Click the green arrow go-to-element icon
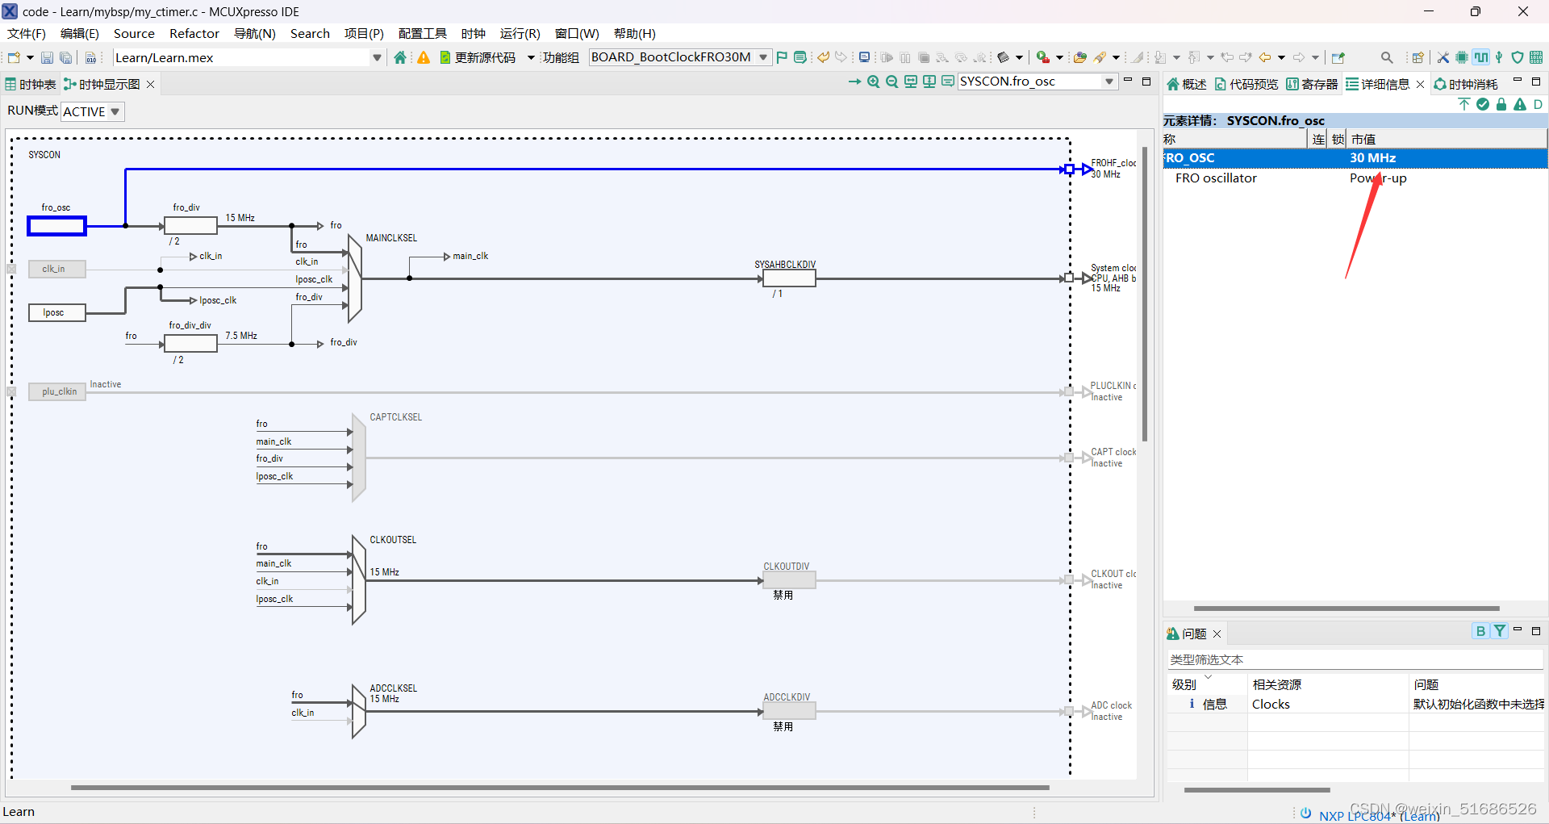The height and width of the screenshot is (824, 1549). (x=855, y=82)
